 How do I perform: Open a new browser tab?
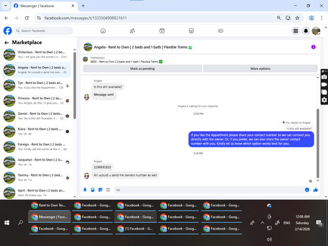click(x=83, y=6)
